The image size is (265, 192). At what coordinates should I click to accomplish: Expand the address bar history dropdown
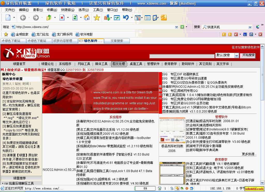[176, 27]
